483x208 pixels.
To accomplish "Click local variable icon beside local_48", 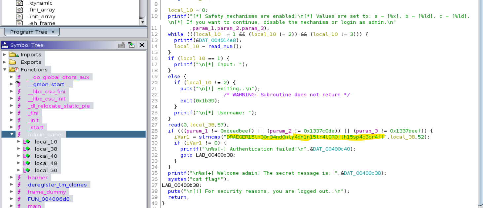I will [26, 163].
